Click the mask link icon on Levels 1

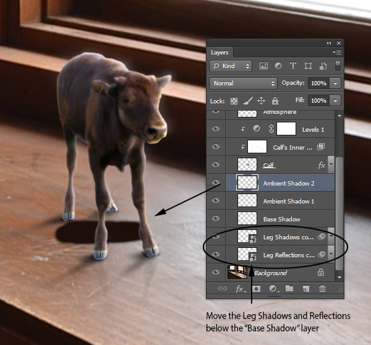coord(271,129)
